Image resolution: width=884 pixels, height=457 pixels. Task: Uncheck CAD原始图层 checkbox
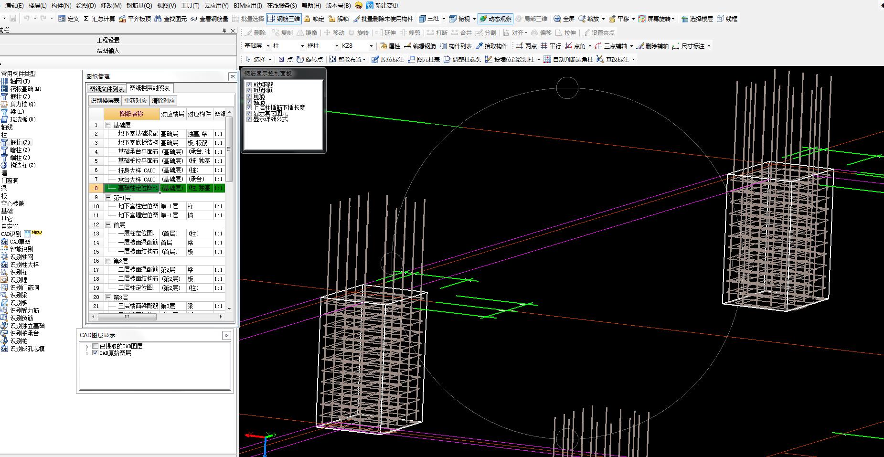(x=95, y=353)
